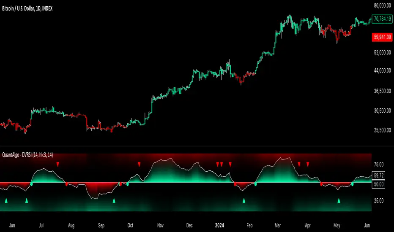Click the red midline-cross dot in mid-April

(321, 184)
